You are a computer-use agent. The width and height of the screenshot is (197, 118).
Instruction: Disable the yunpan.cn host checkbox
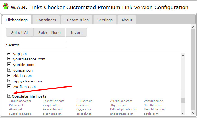(x=9, y=70)
